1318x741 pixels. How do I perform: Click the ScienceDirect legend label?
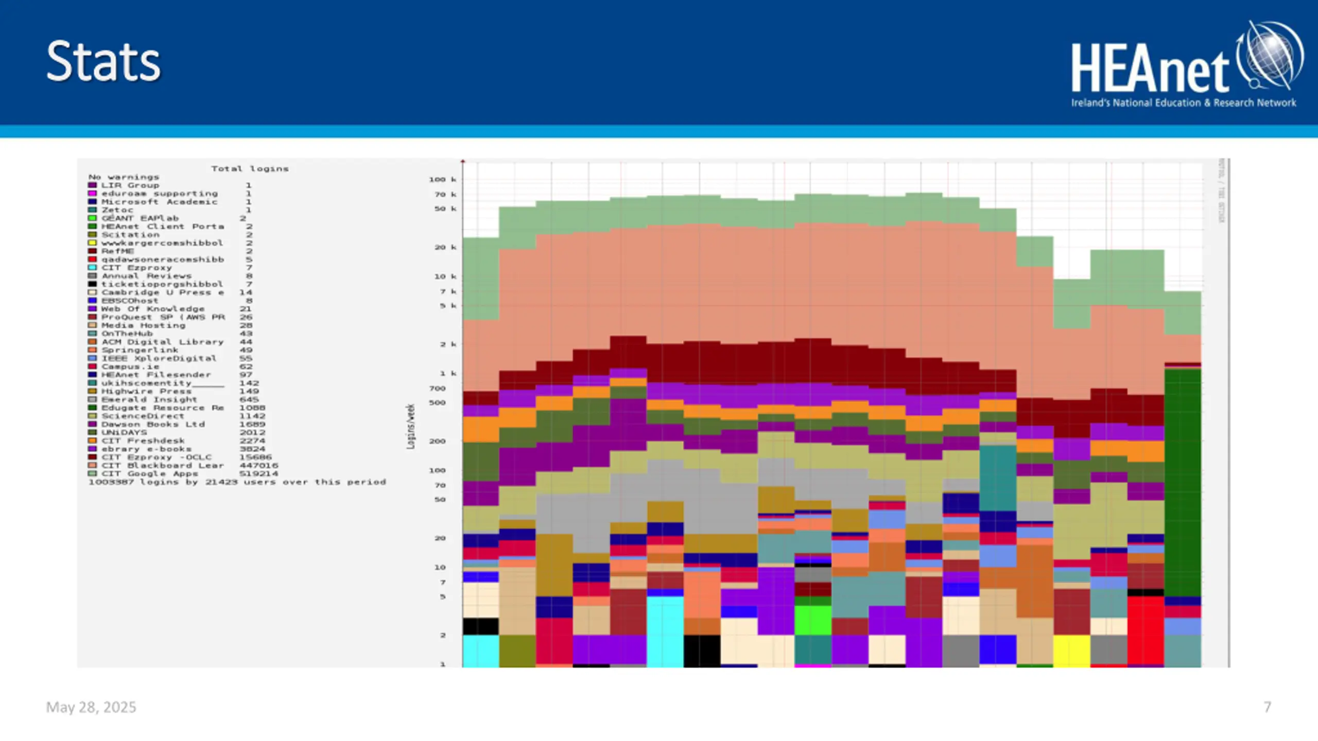pos(143,416)
